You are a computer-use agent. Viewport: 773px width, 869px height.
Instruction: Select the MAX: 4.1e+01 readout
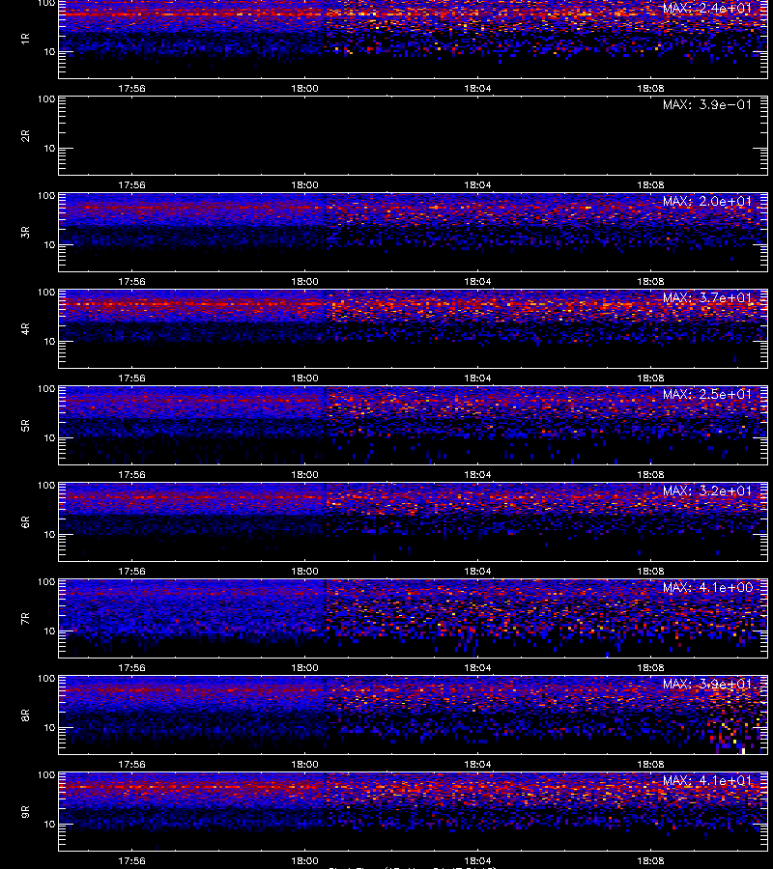707,780
